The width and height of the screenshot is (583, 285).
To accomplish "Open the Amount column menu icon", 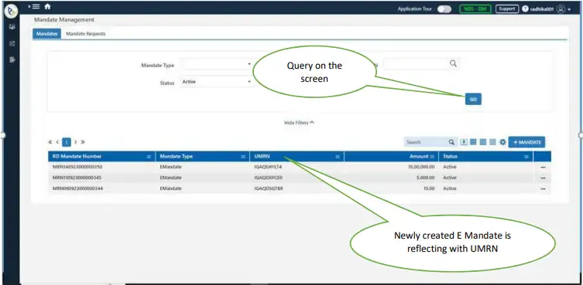I will click(x=432, y=157).
